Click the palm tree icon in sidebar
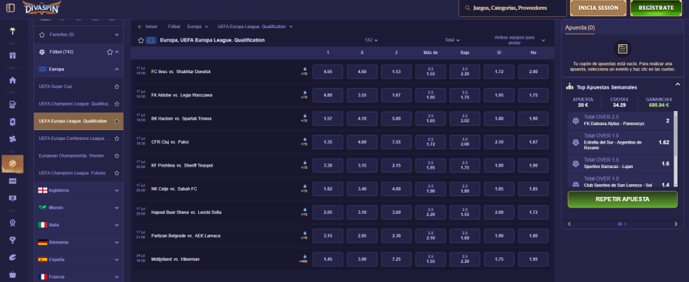Viewport: 689px width, 282px height. coord(12,31)
